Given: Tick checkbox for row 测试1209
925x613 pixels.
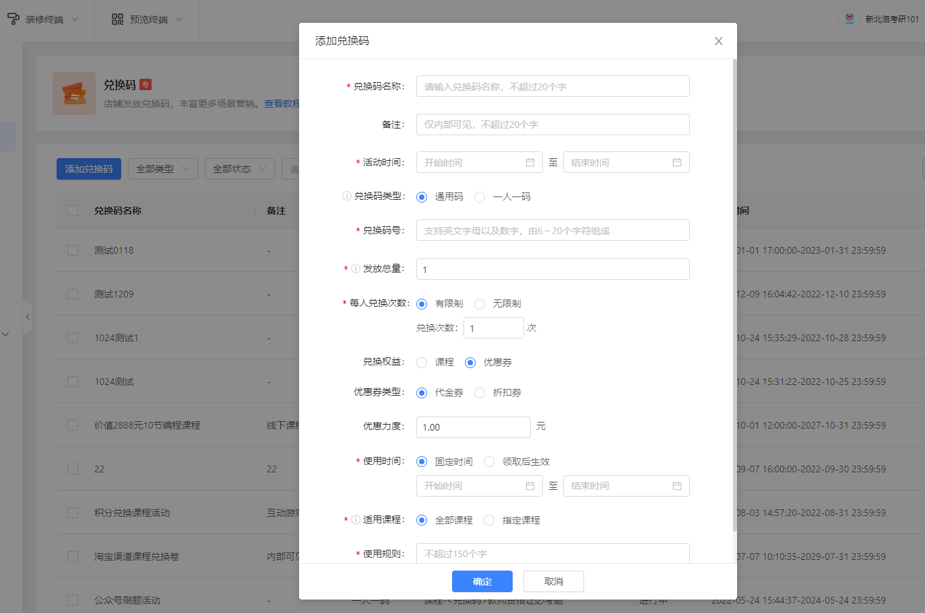Looking at the screenshot, I should (73, 294).
